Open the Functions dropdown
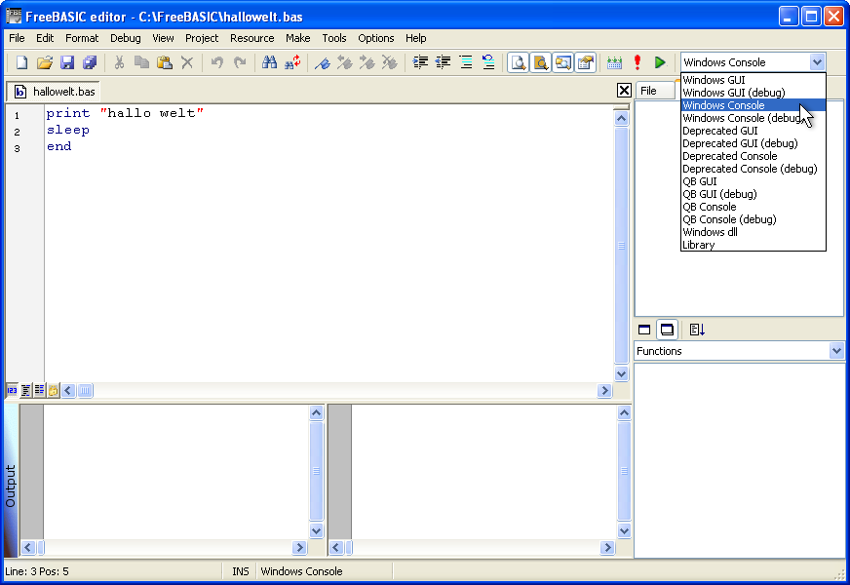 tap(836, 351)
